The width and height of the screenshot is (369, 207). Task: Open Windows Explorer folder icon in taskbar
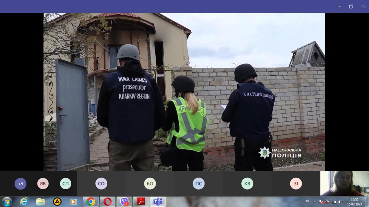pos(40,201)
